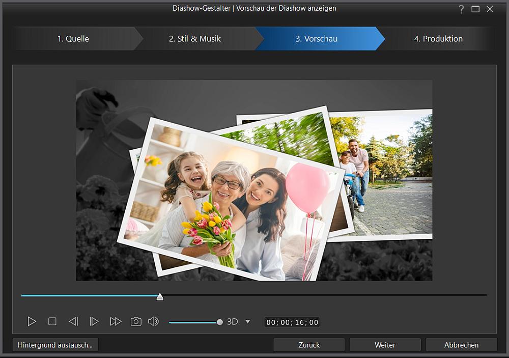Click the fast forward icon

coord(116,321)
